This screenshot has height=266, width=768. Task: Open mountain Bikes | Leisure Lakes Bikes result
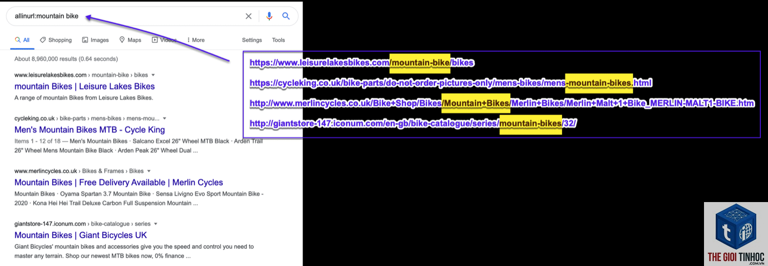(84, 86)
